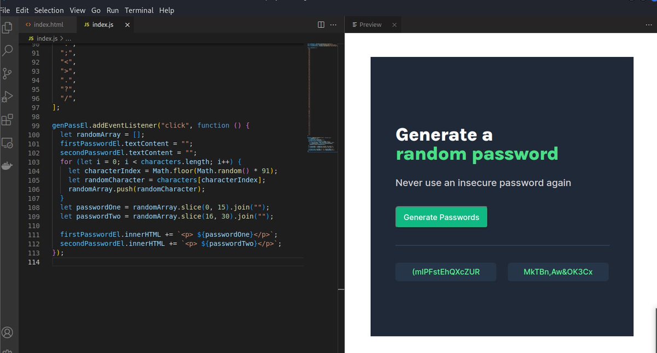Open the Go menu
The image size is (657, 353).
pyautogui.click(x=96, y=10)
